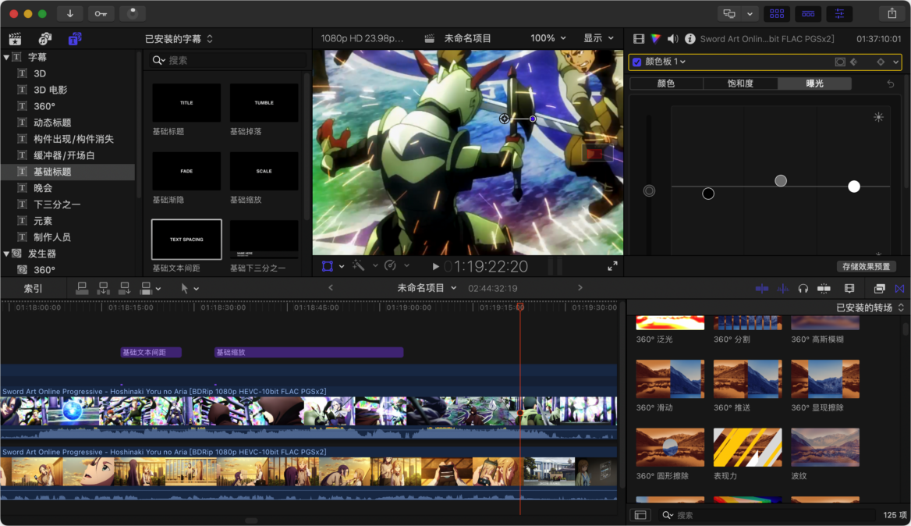Click the gray midtones exposure puck
Screen dimensions: 911x526
781,181
